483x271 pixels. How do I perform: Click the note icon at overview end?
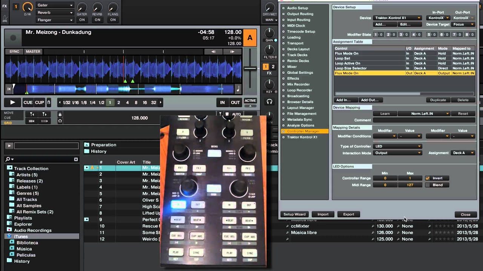238,89
